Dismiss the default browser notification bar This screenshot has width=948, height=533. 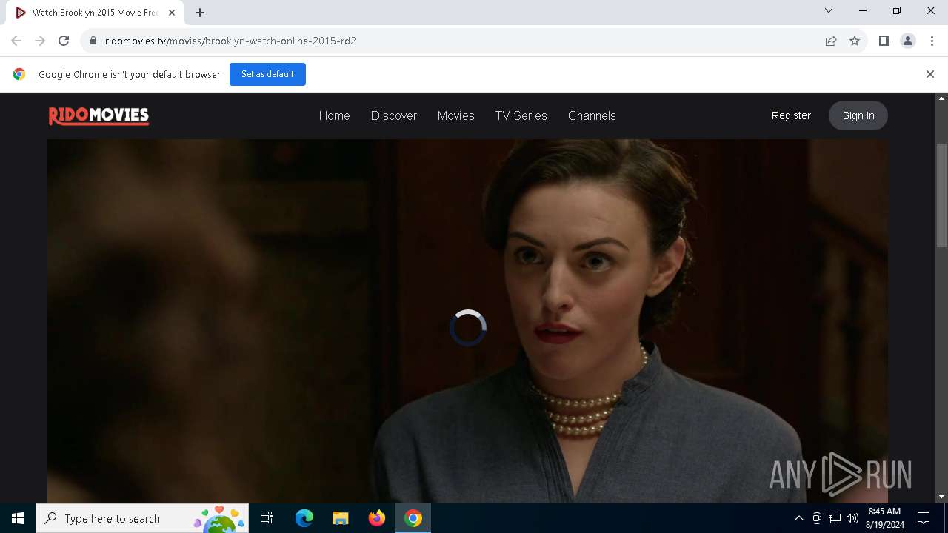tap(929, 74)
